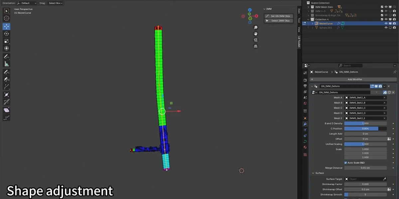
Task: Select the Move tool in the toolbar
Action: 6,27
